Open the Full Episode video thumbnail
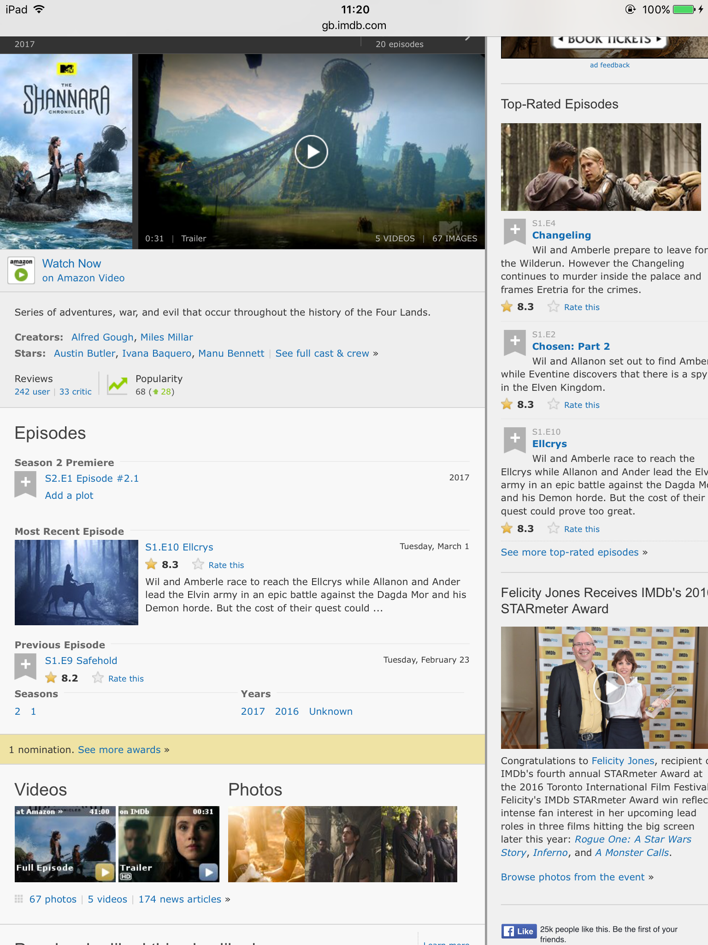The image size is (708, 945). pyautogui.click(x=65, y=844)
